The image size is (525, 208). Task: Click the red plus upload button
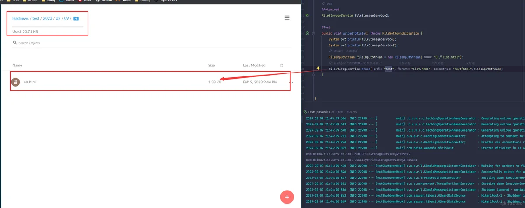[x=287, y=197]
